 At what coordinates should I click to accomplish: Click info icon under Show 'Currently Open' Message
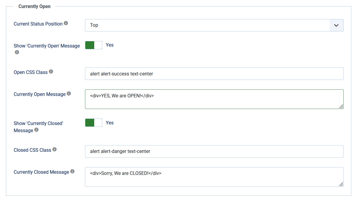(17, 52)
